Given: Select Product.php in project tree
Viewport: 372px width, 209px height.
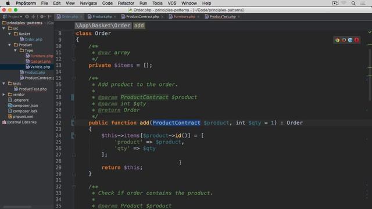Looking at the screenshot, I should tap(33, 73).
